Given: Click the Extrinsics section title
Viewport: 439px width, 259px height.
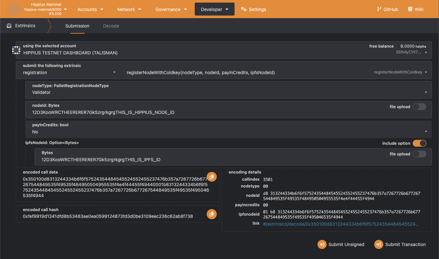Looking at the screenshot, I should click(25, 26).
